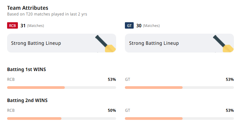
Task: Click GT 53% batting first value
Action: pos(230,79)
